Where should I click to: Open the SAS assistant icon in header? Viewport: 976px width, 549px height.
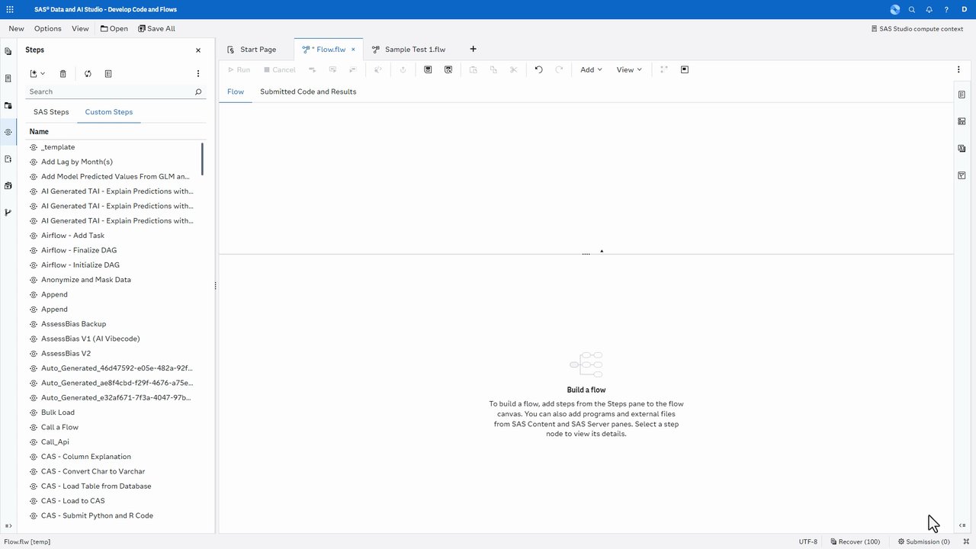pos(895,10)
